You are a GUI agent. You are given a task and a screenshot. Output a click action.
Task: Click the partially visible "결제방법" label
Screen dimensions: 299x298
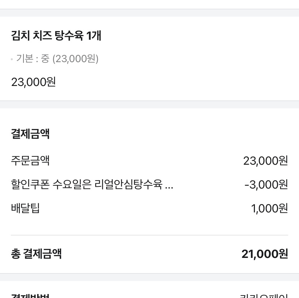(30, 295)
